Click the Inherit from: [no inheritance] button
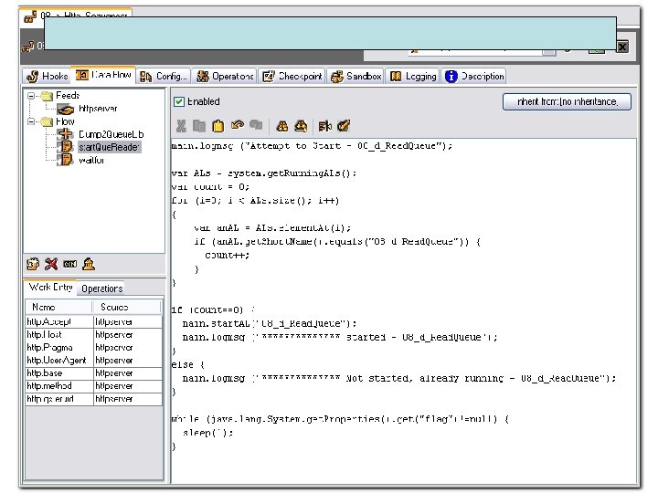This screenshot has width=658, height=493. coord(567,102)
